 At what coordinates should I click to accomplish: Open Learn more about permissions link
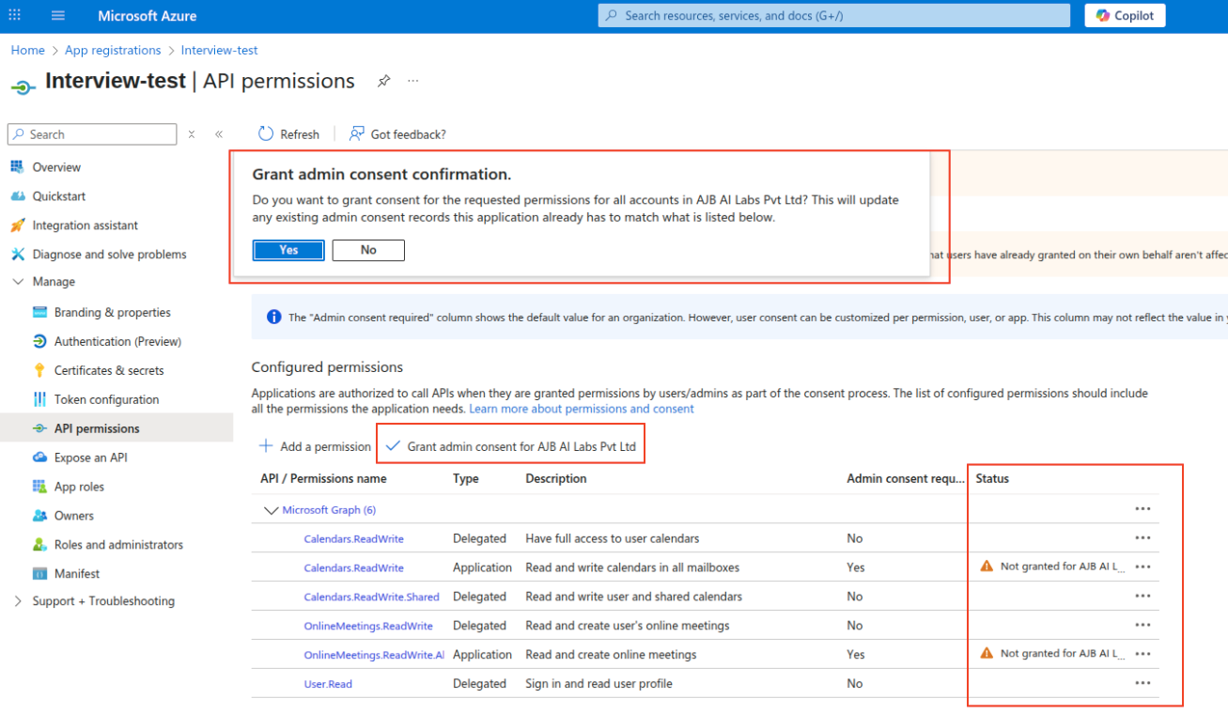point(582,409)
